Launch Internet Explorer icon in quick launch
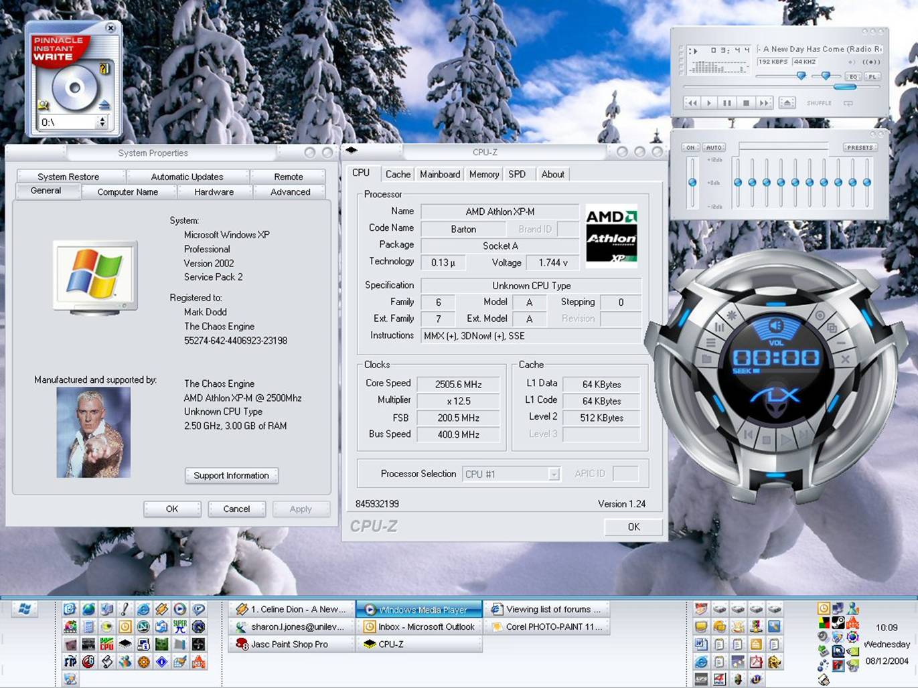The image size is (918, 688). tap(143, 609)
